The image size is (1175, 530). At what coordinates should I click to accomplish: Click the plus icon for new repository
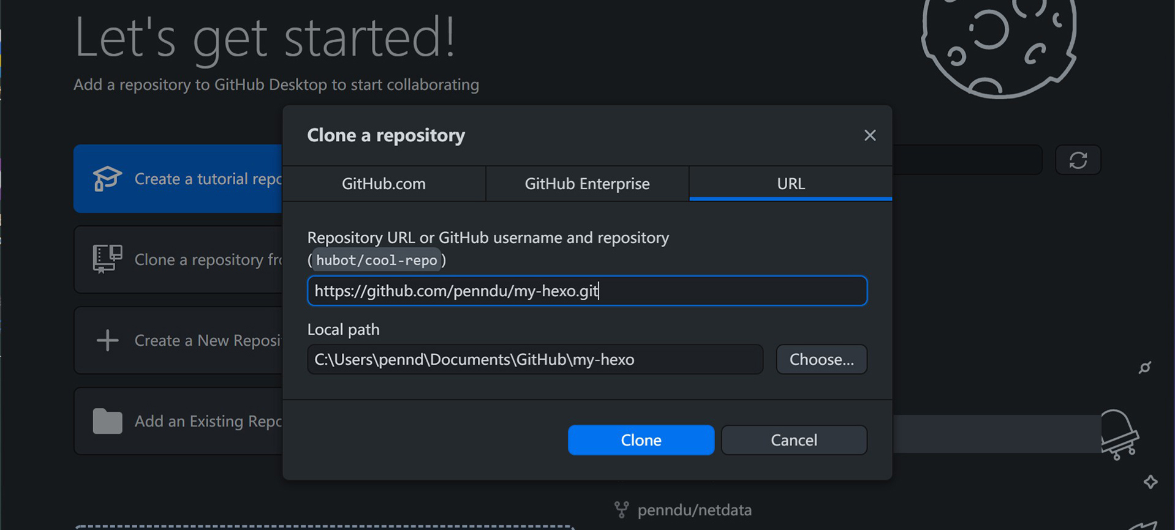(x=107, y=340)
